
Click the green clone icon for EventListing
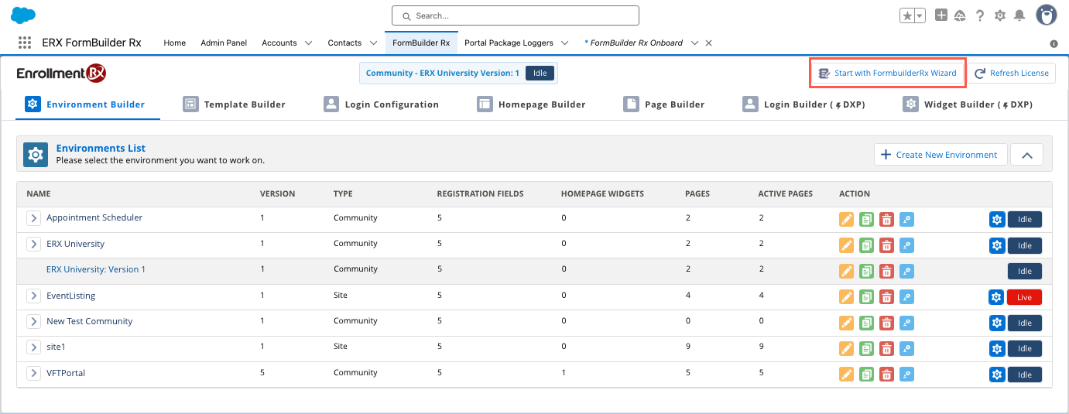pyautogui.click(x=866, y=297)
